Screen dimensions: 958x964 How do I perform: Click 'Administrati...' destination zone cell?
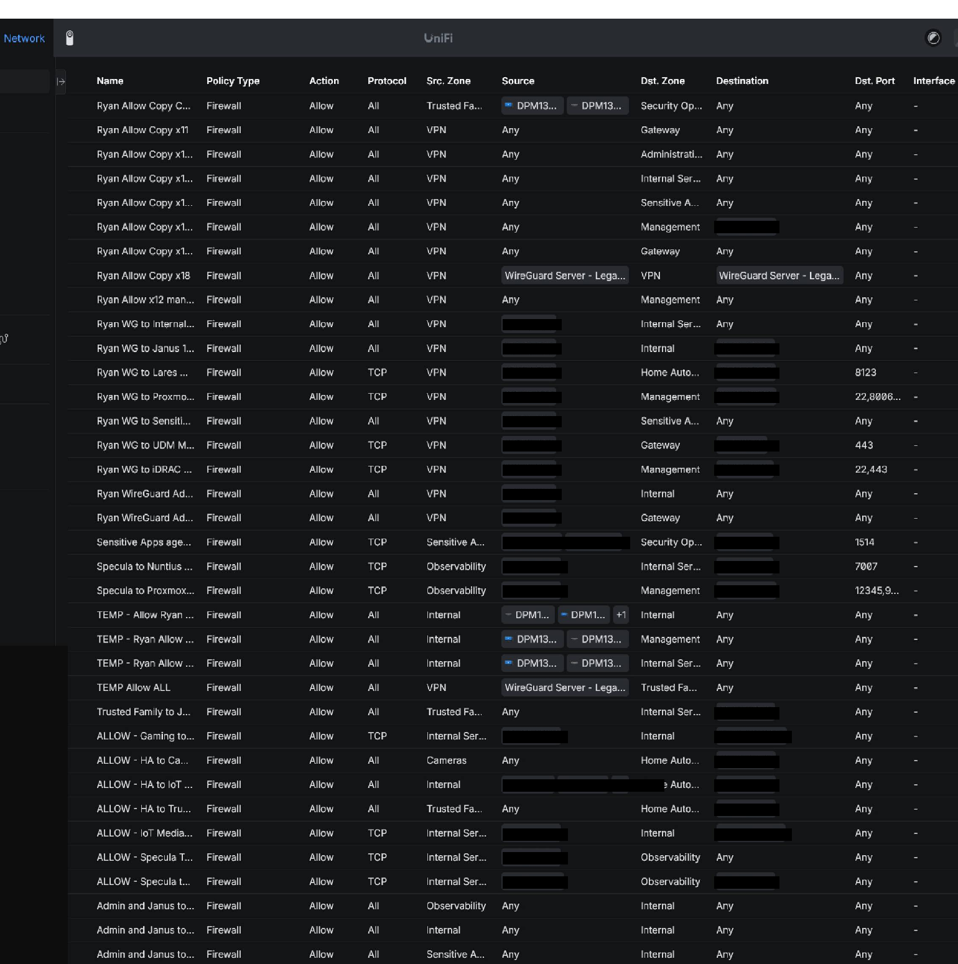(671, 154)
